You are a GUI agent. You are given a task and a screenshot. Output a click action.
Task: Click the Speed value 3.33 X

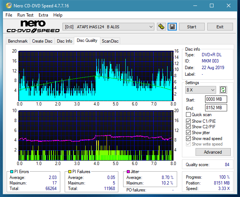click(224, 189)
